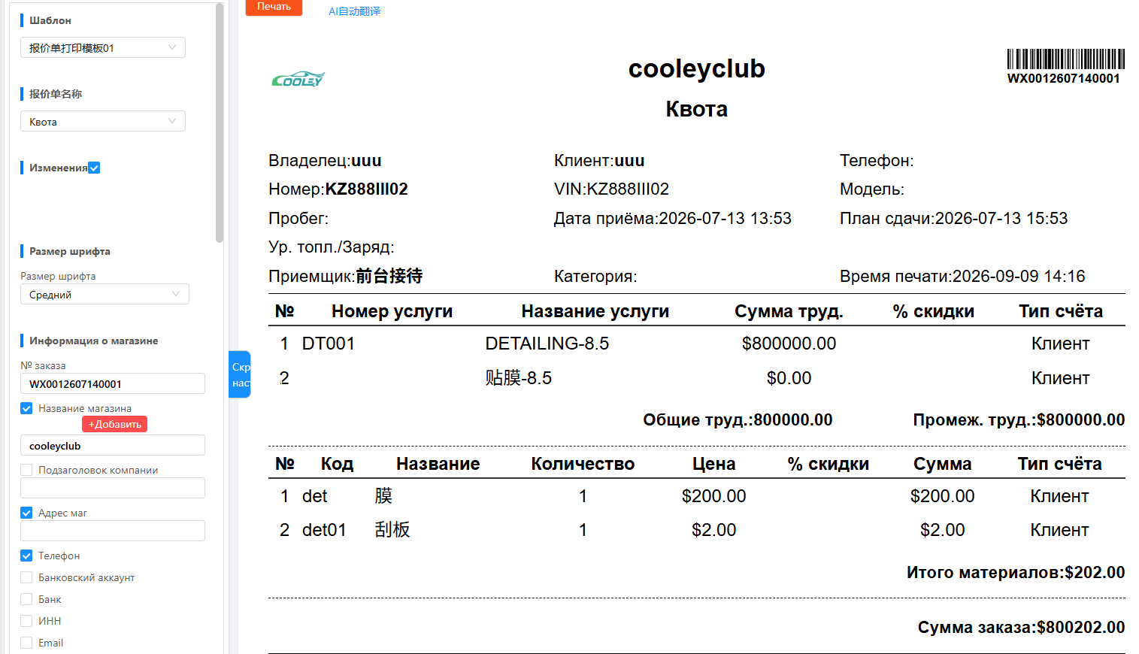The image size is (1139, 654).
Task: Click the Дата приёма date text
Action: pos(673,218)
